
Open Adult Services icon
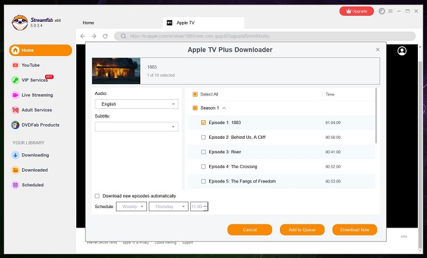click(x=15, y=110)
